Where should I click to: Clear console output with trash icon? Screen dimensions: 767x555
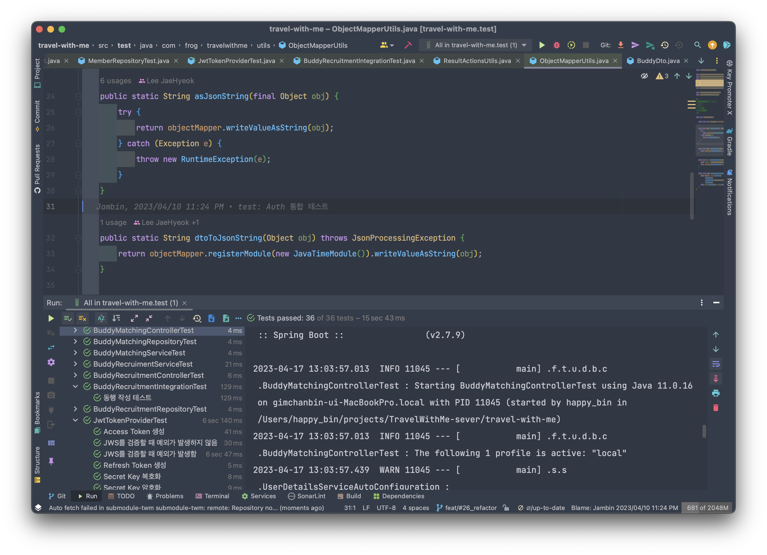[716, 408]
